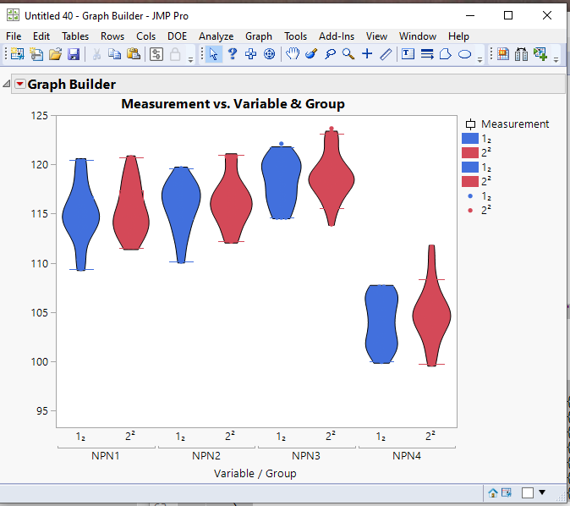Pick the Hand grabber tool

pyautogui.click(x=293, y=54)
